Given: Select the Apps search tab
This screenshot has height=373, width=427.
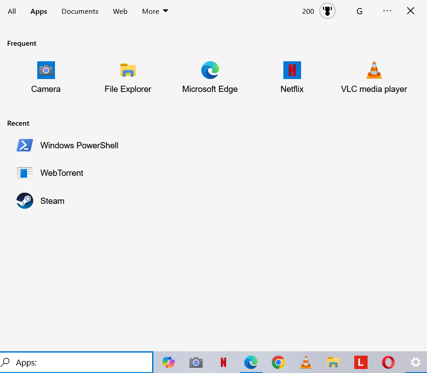Looking at the screenshot, I should 39,12.
